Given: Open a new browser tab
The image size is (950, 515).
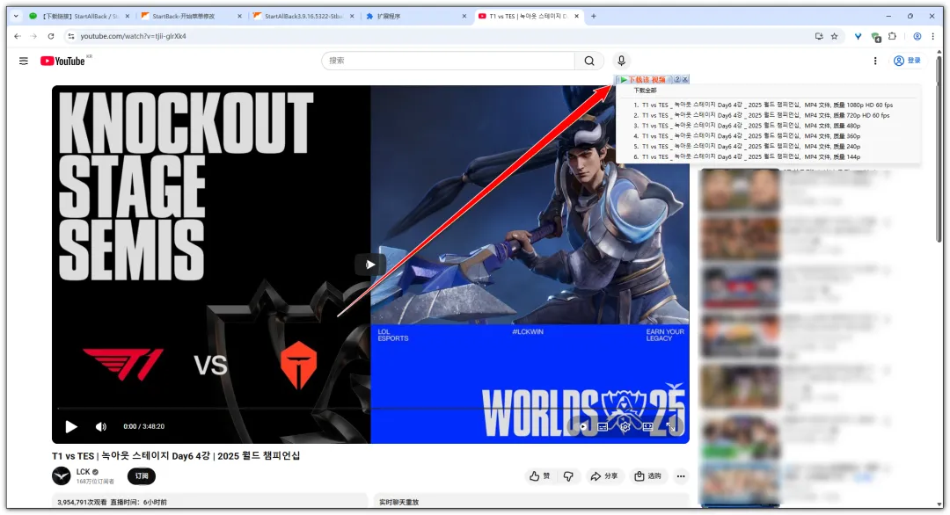Looking at the screenshot, I should 593,17.
